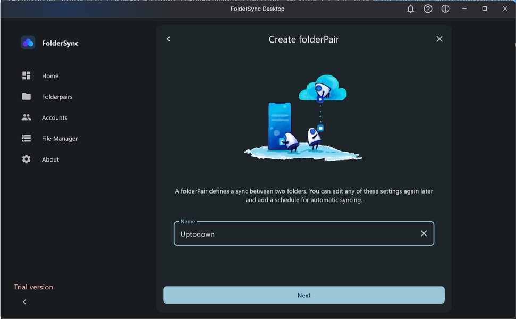Select the Accounts people icon
Viewport: 516px width, 319px height.
(x=26, y=117)
